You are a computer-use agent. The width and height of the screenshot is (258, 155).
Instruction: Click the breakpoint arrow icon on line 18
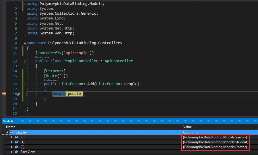(4, 94)
